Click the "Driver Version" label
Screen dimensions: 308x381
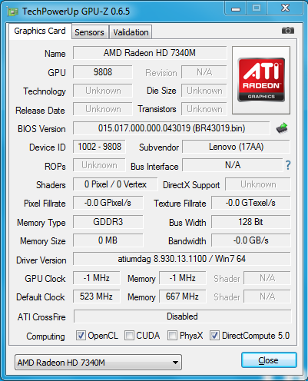41,260
